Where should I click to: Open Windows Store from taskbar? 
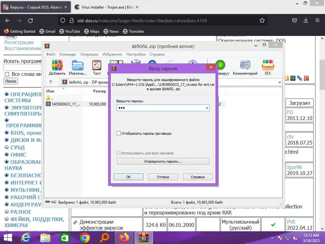click(65, 238)
